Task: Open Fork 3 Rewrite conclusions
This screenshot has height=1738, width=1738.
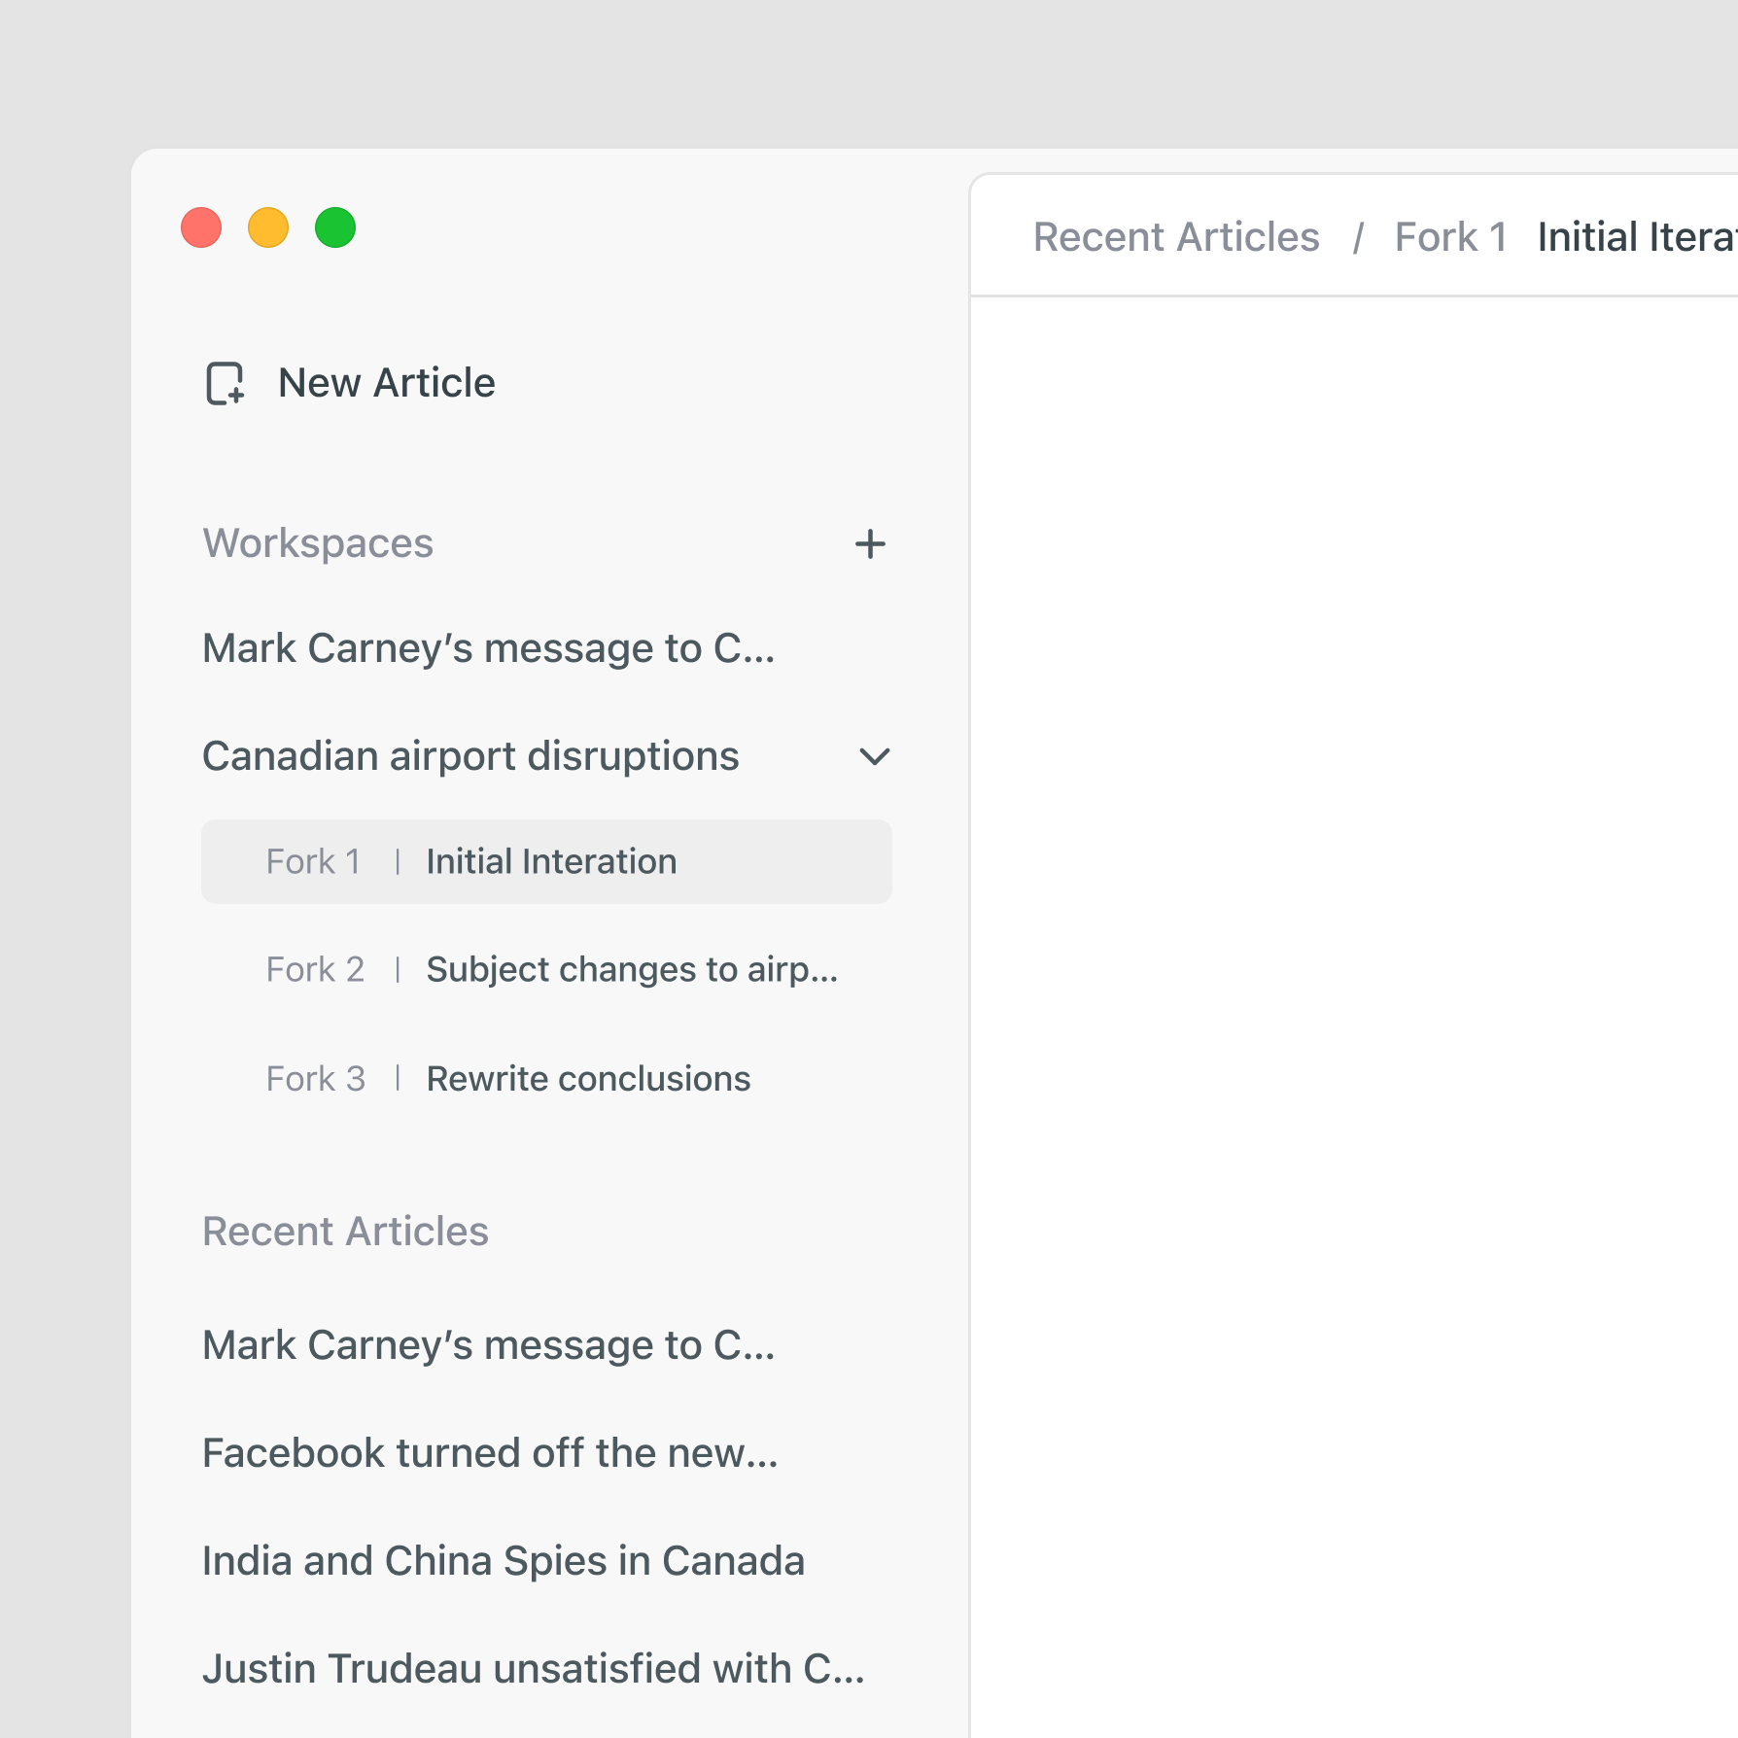Action: pos(508,1079)
